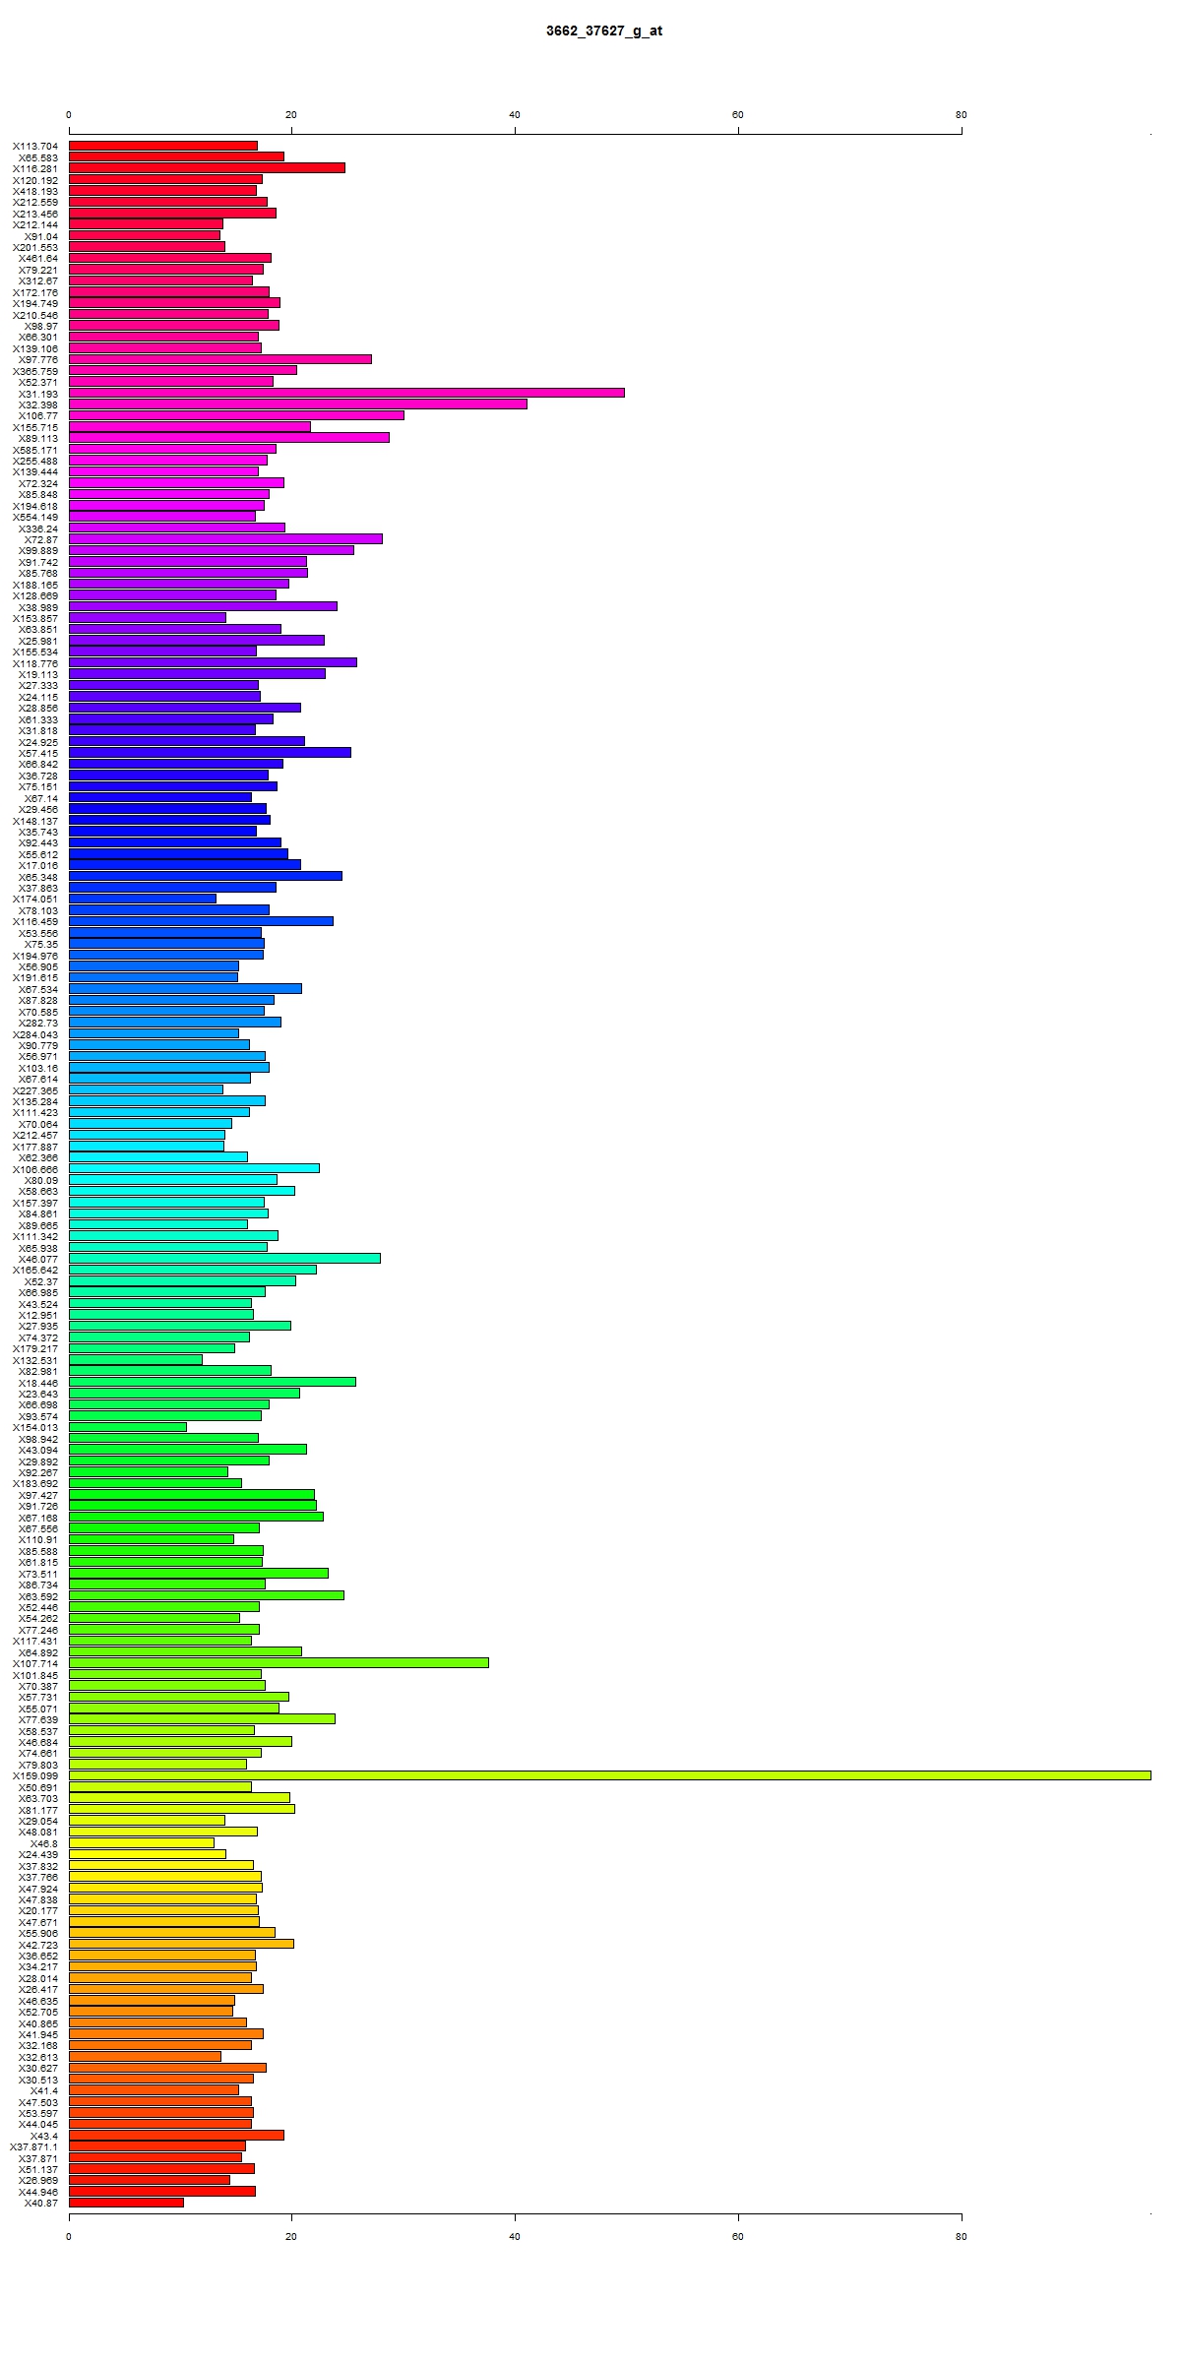Viewport: 1181px width, 2362px height.
Task: Click the X46.077 label
Action: (x=38, y=1259)
